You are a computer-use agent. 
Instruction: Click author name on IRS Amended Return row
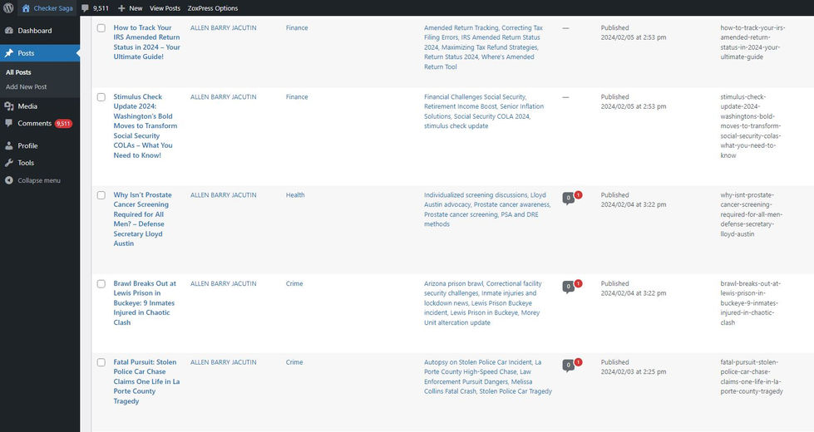pos(223,28)
